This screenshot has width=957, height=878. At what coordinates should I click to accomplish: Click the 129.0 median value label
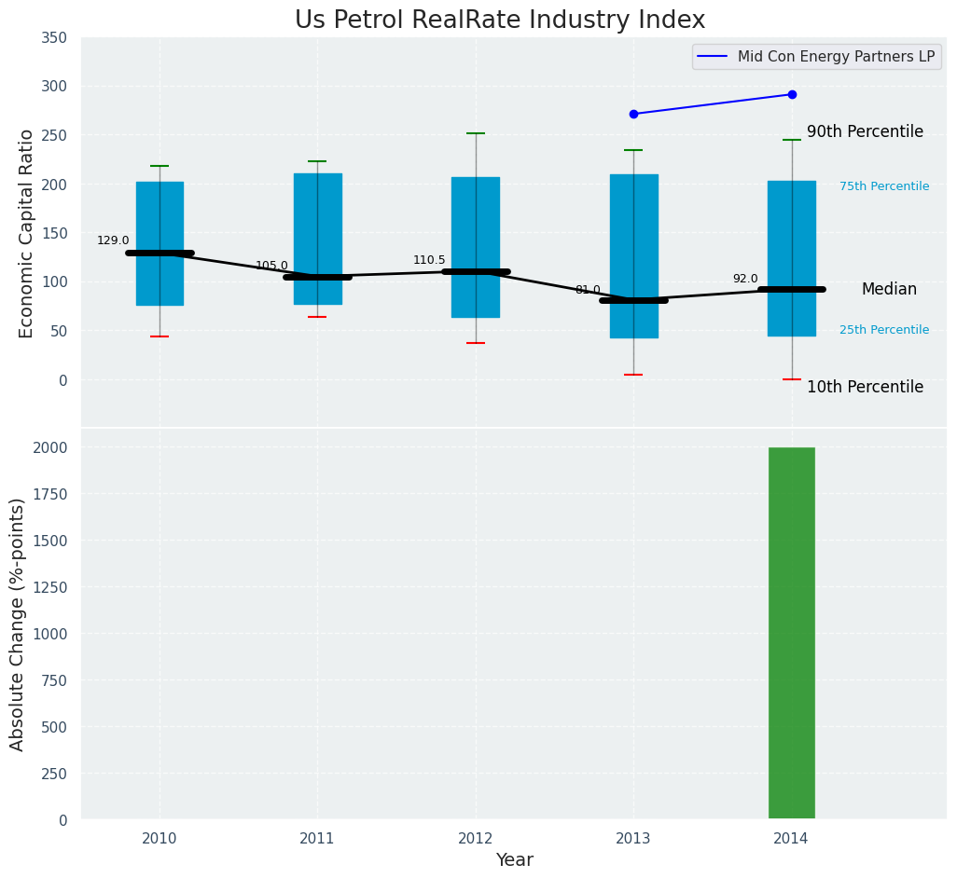pyautogui.click(x=113, y=240)
